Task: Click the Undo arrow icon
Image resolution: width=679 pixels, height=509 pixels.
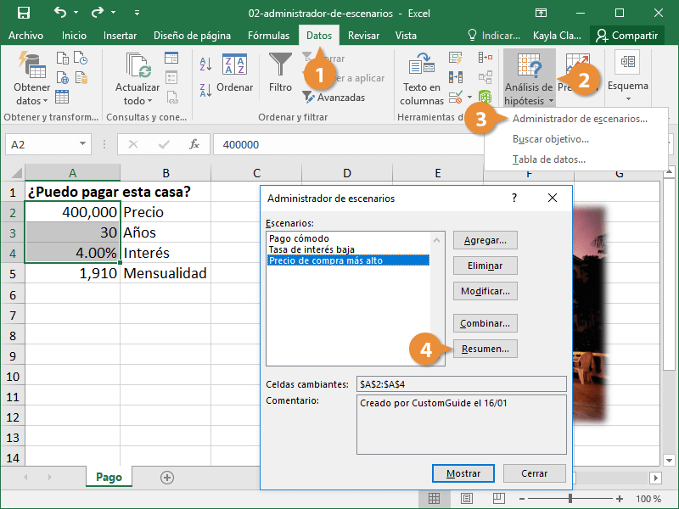Action: pos(61,13)
